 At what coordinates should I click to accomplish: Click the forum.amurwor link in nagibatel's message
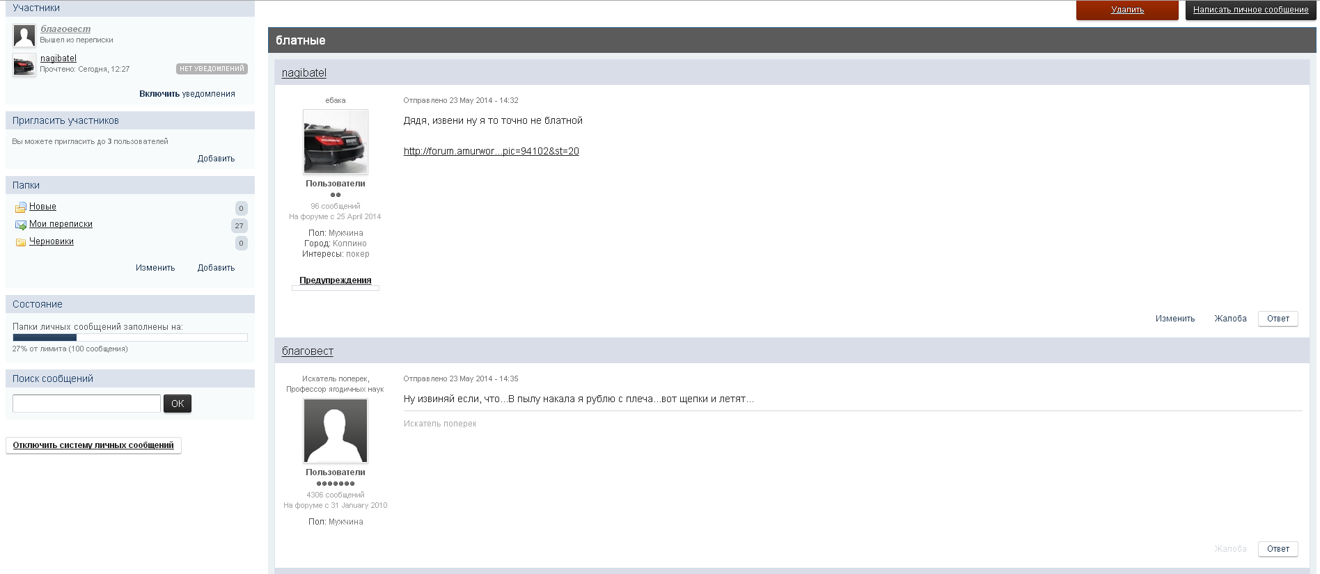pos(491,151)
